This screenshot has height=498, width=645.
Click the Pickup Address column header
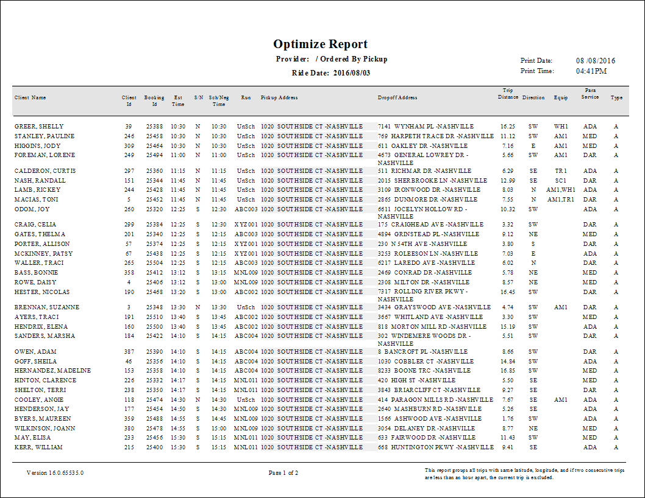coord(280,97)
